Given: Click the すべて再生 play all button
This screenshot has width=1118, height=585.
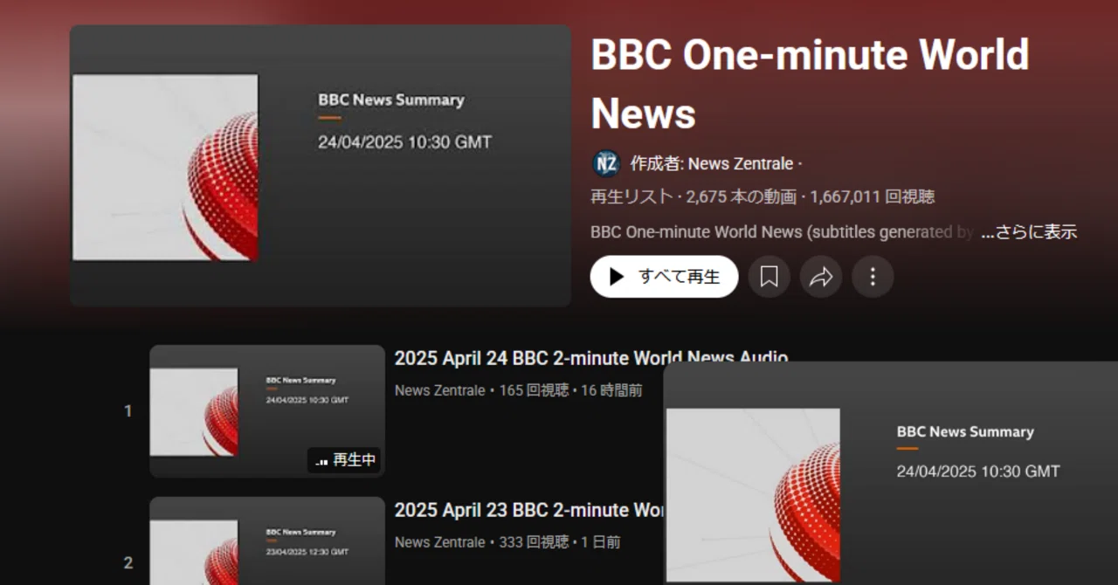Looking at the screenshot, I should point(664,277).
